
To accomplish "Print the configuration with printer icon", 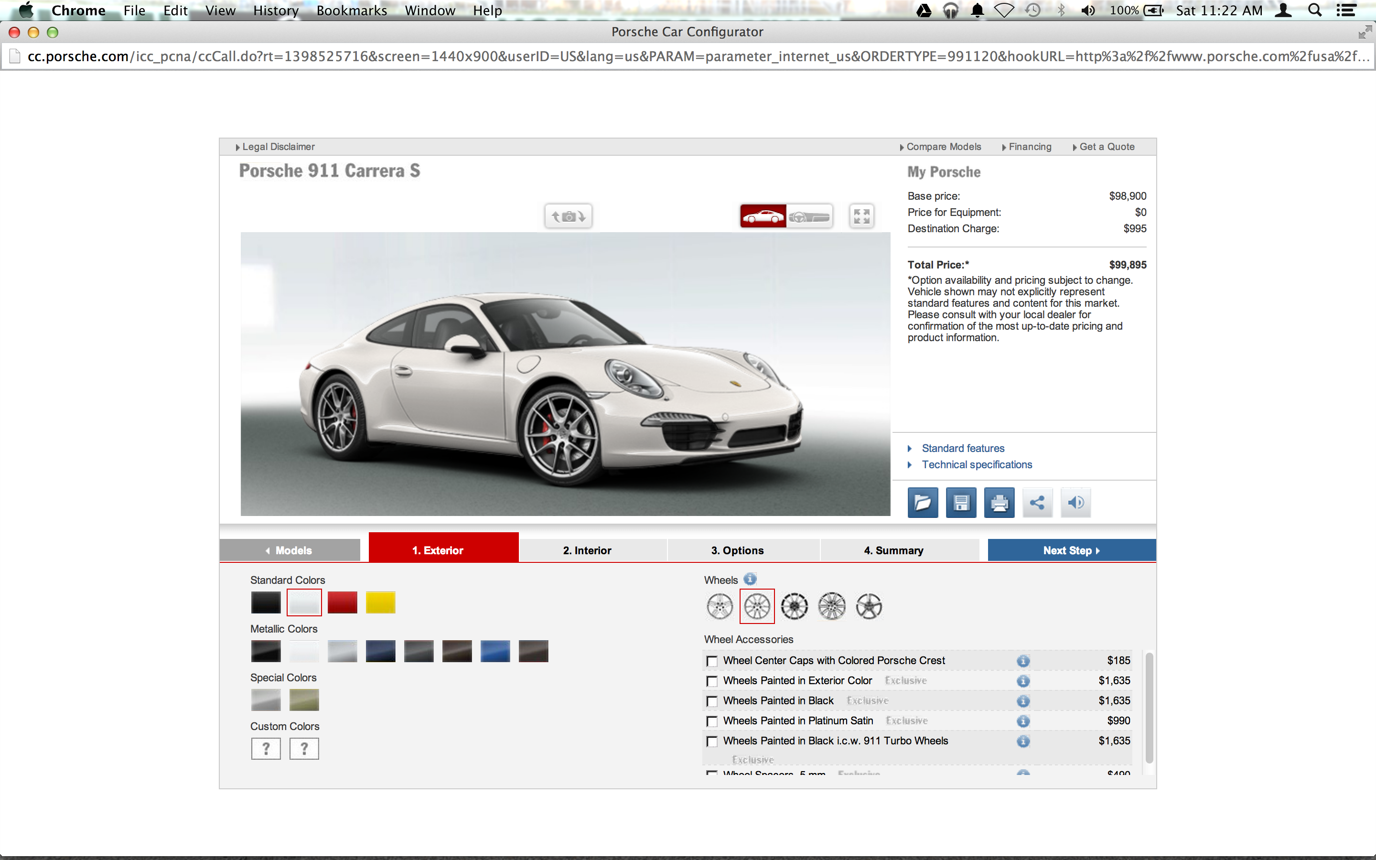I will pyautogui.click(x=999, y=502).
